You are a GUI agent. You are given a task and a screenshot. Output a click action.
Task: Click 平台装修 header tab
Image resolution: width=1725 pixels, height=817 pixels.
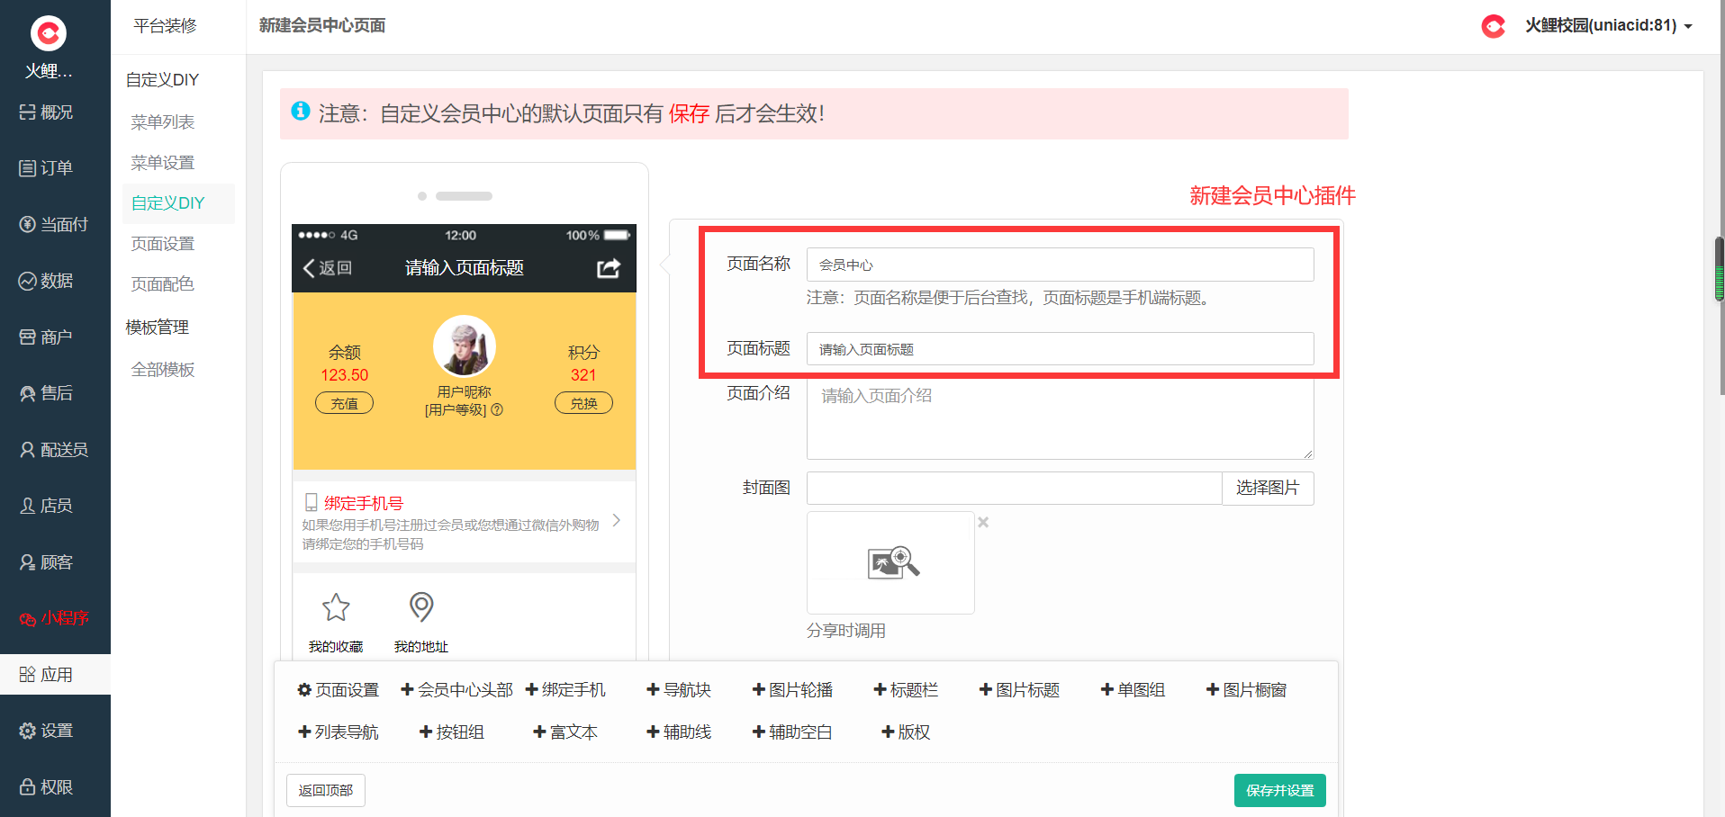[x=165, y=26]
